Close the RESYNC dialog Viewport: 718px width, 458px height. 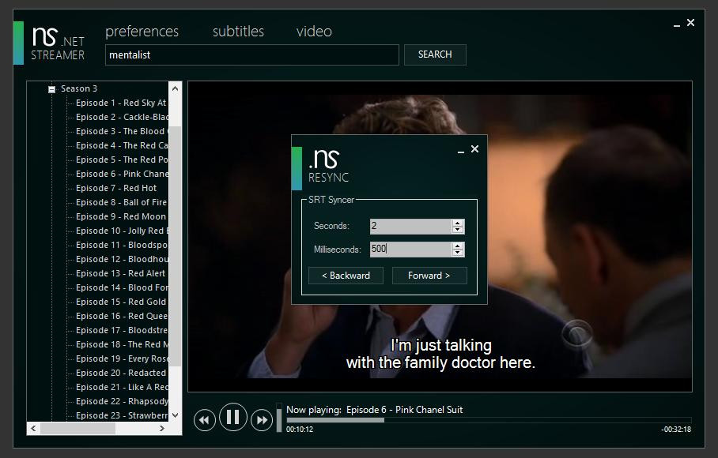[475, 149]
